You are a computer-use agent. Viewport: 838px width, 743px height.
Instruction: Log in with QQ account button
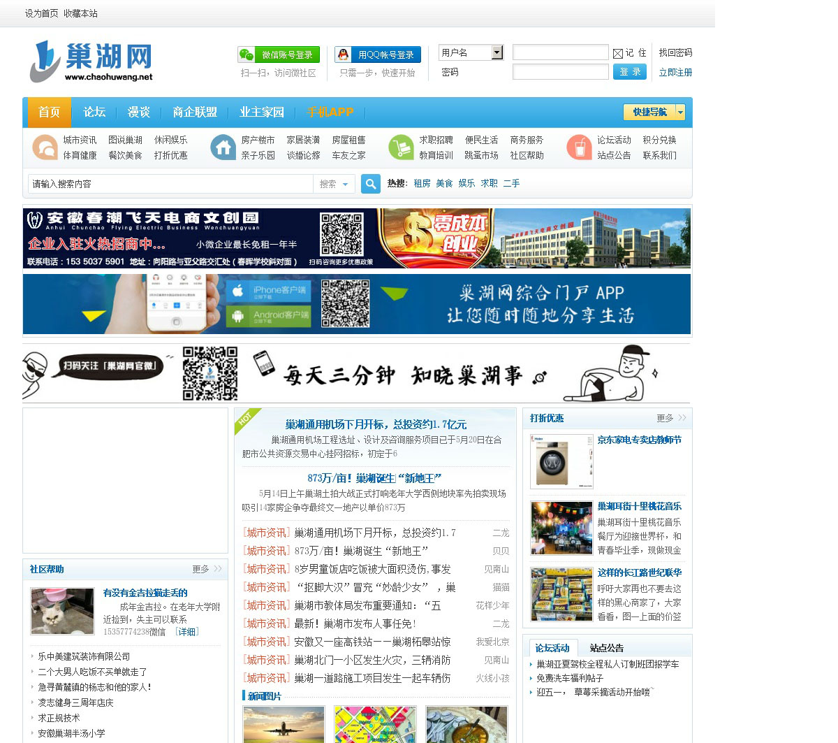[378, 55]
